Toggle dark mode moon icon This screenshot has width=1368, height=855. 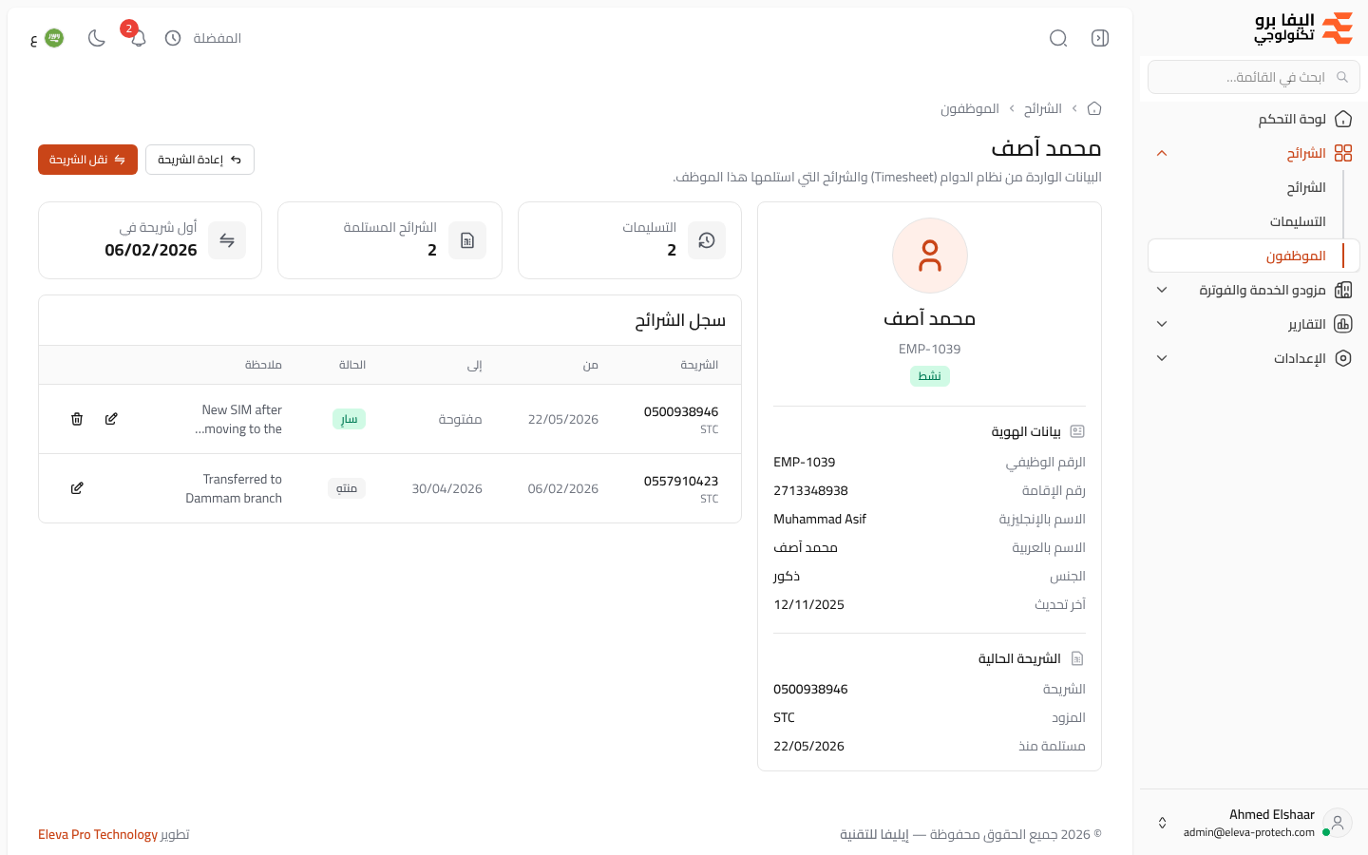(97, 38)
